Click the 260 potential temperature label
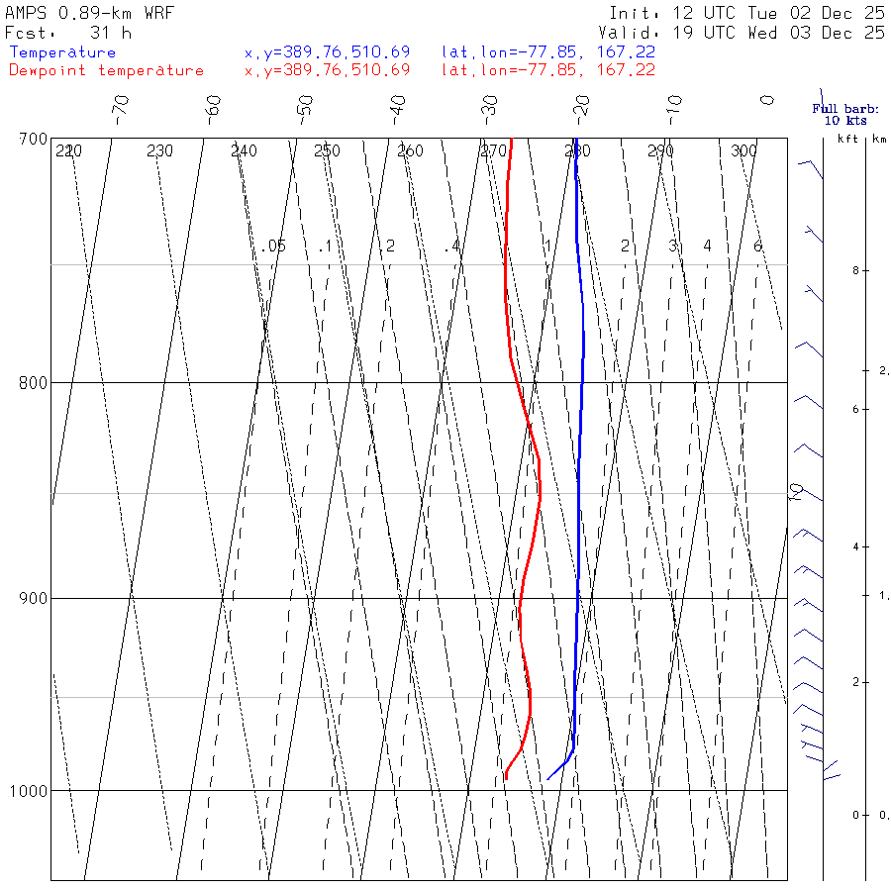 410,151
